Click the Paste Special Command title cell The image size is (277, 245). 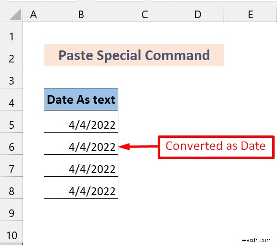134,55
